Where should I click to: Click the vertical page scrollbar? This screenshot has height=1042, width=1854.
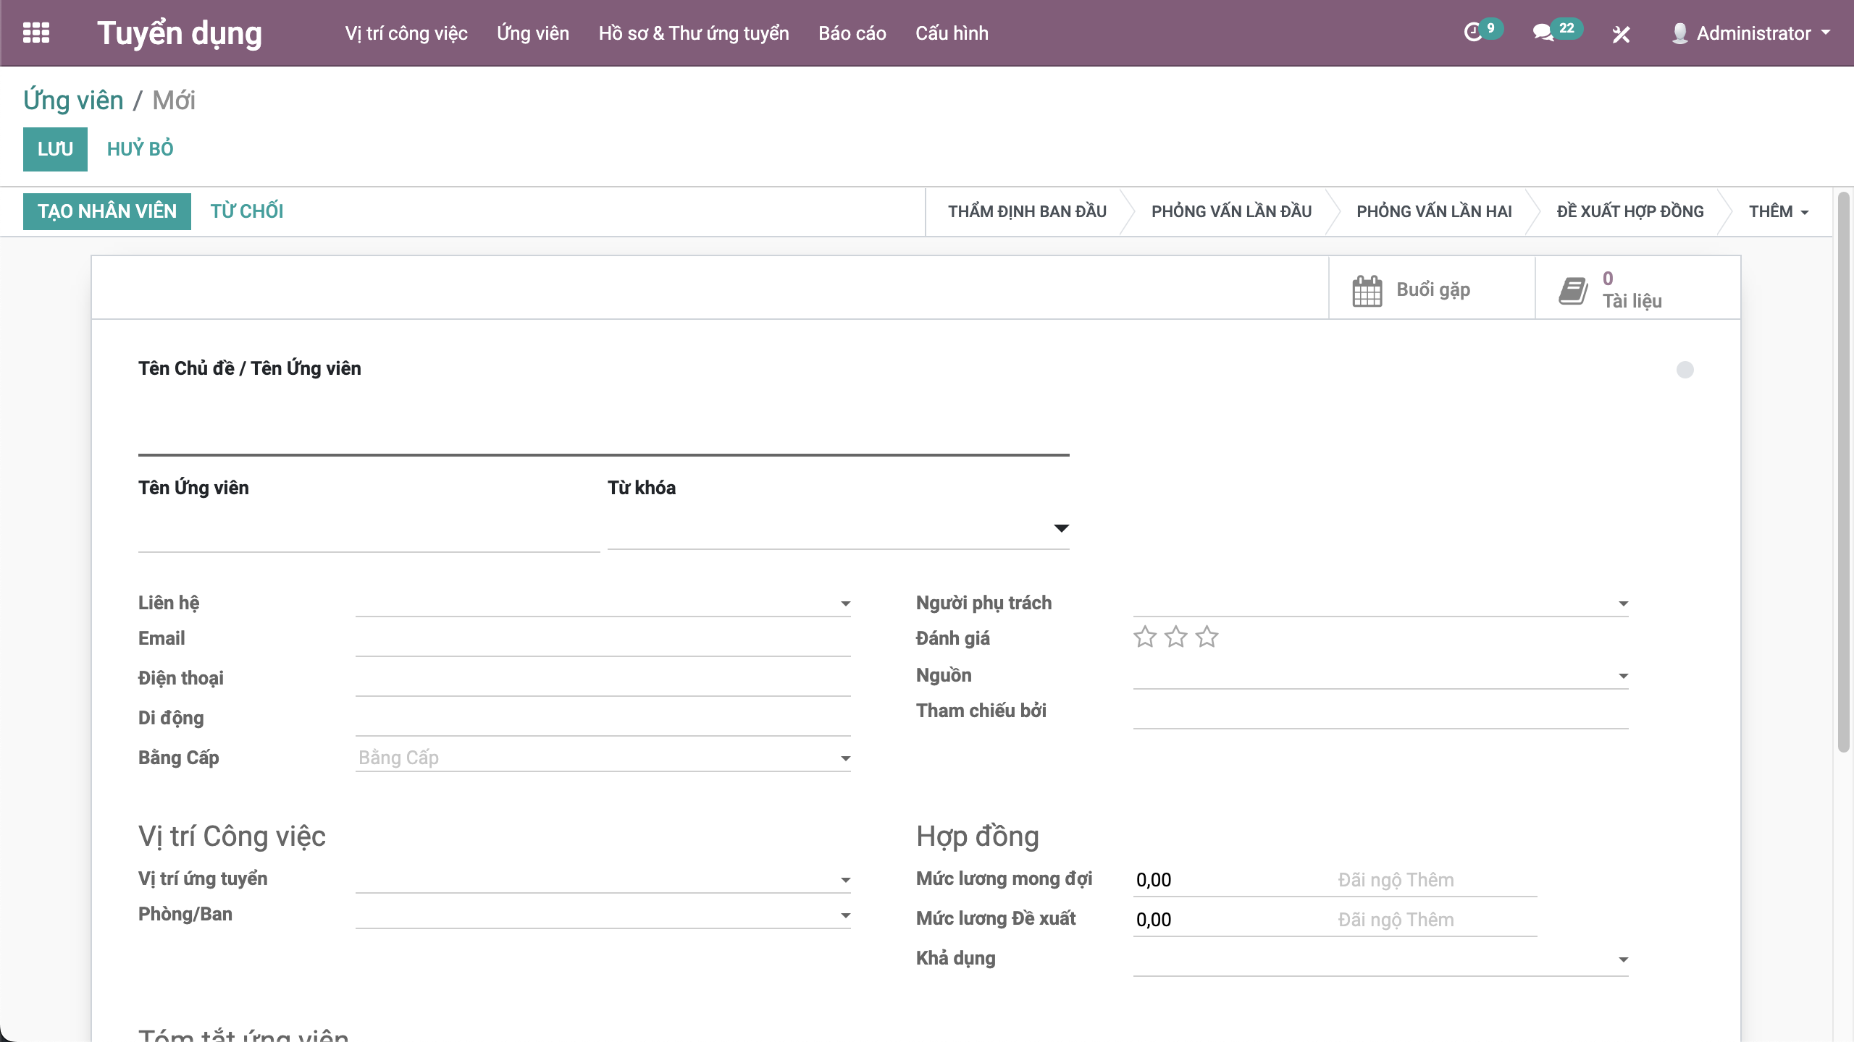pos(1844,470)
